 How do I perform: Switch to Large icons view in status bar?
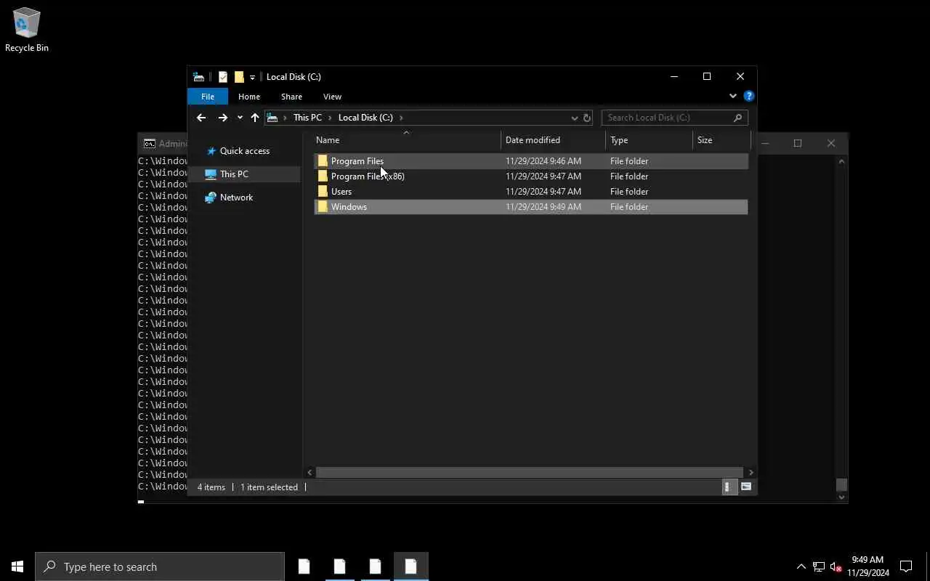click(x=746, y=487)
